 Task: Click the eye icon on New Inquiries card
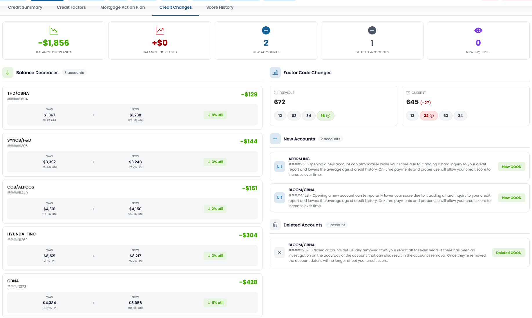478,30
